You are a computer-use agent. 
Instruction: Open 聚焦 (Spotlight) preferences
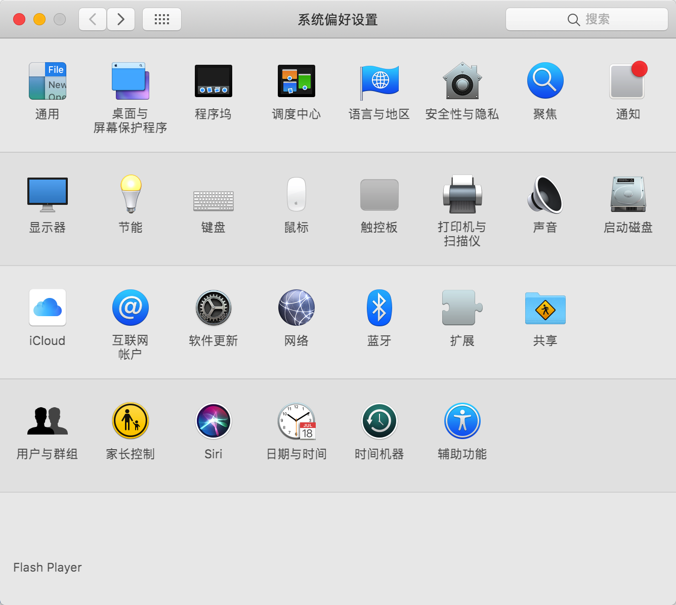[545, 81]
